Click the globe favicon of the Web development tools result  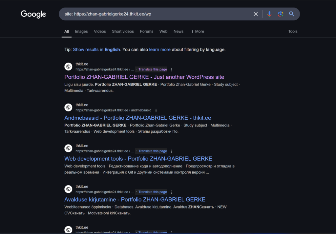pyautogui.click(x=68, y=148)
